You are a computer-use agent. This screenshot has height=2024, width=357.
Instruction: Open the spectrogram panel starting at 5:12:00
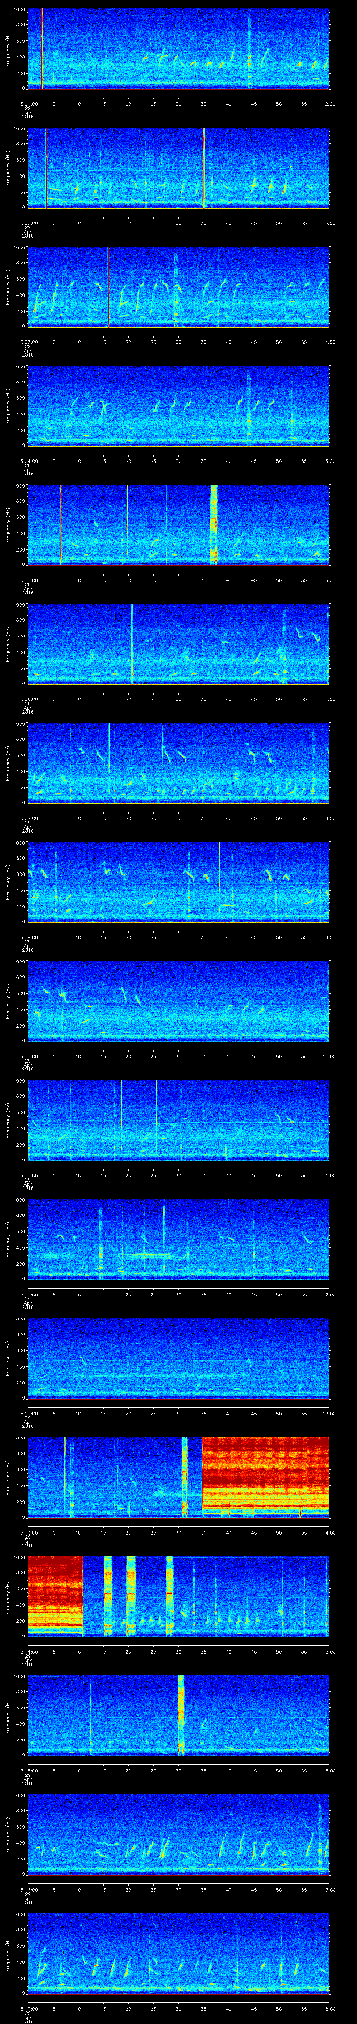click(x=179, y=1358)
